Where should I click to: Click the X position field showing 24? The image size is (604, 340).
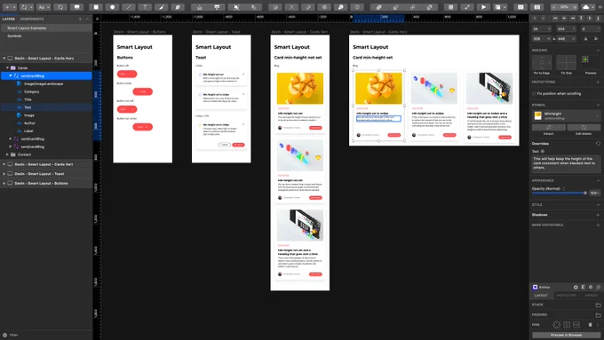[541, 29]
